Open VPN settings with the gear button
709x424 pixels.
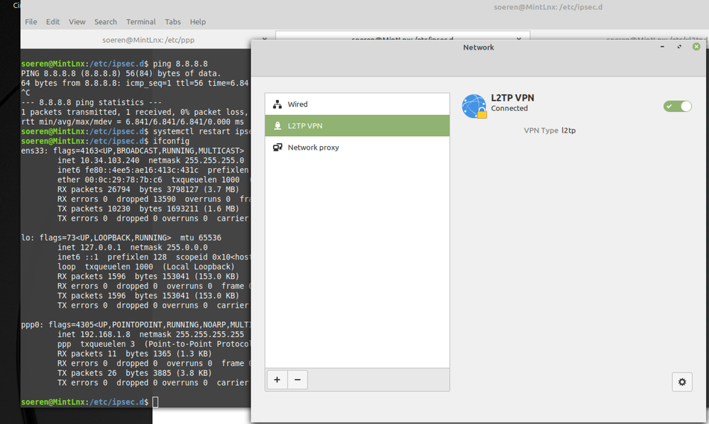[682, 381]
